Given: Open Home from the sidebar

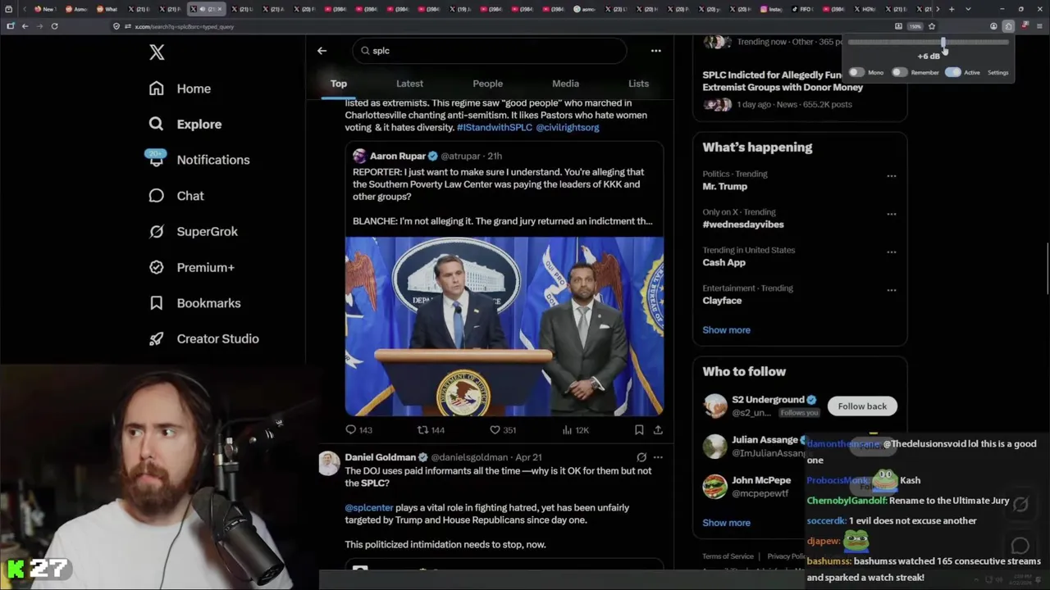Looking at the screenshot, I should point(180,88).
